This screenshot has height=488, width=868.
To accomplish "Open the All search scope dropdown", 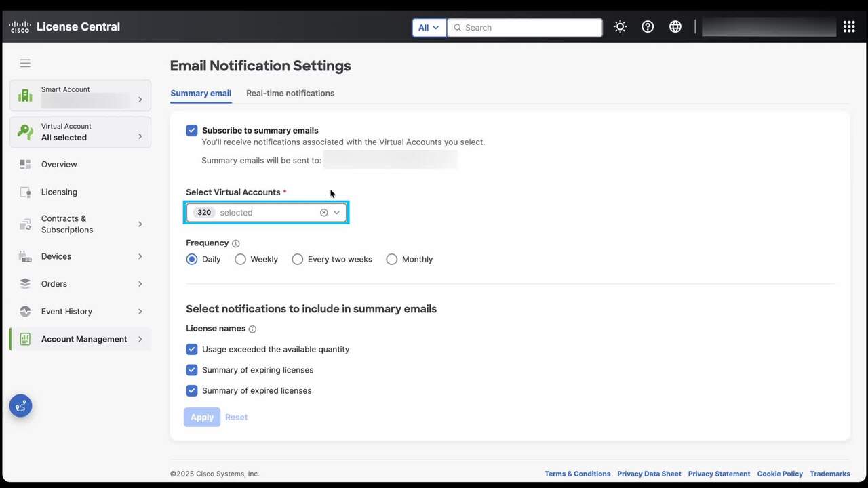I will click(429, 28).
